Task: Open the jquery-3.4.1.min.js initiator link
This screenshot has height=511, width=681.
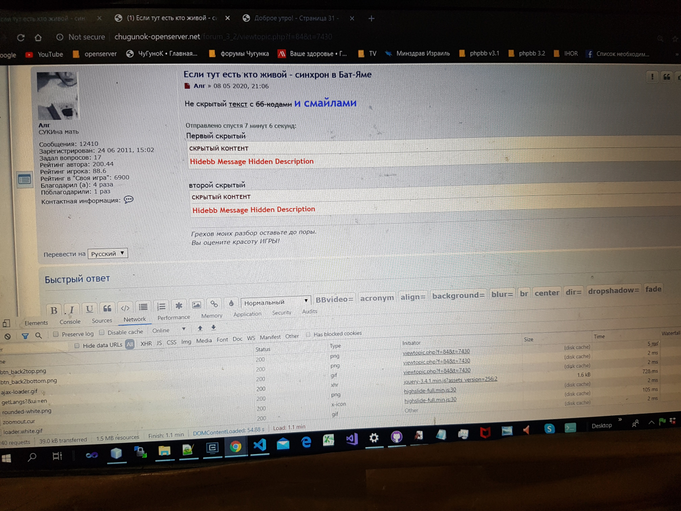Action: 450,380
